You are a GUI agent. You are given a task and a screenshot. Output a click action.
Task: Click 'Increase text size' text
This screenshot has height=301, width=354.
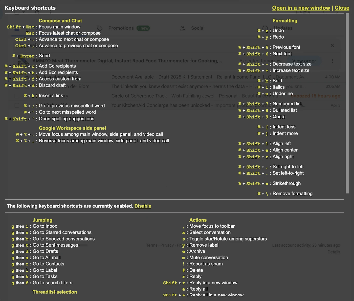tap(291, 70)
